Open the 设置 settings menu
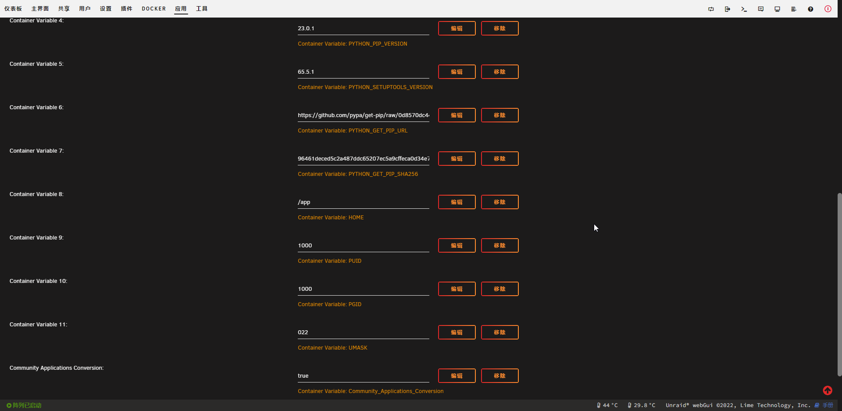 pyautogui.click(x=106, y=8)
